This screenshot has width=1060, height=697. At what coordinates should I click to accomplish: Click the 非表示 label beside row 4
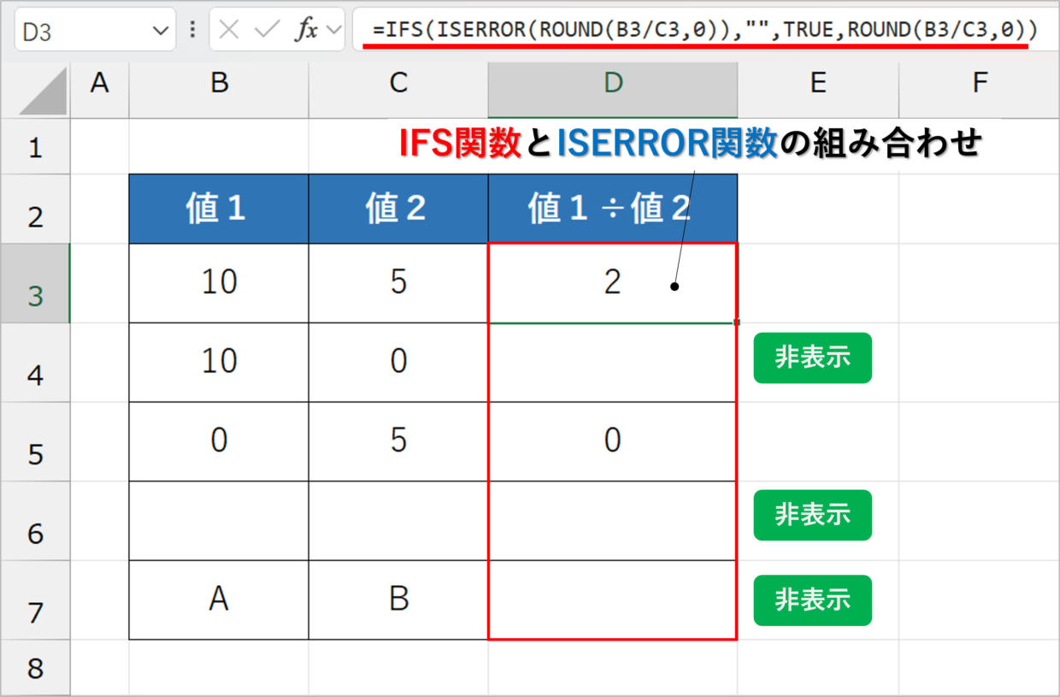(x=812, y=357)
